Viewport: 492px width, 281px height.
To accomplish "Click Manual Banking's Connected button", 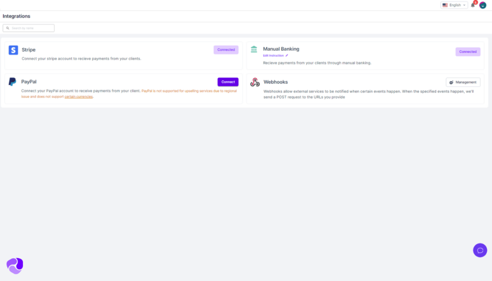I will 467,52.
